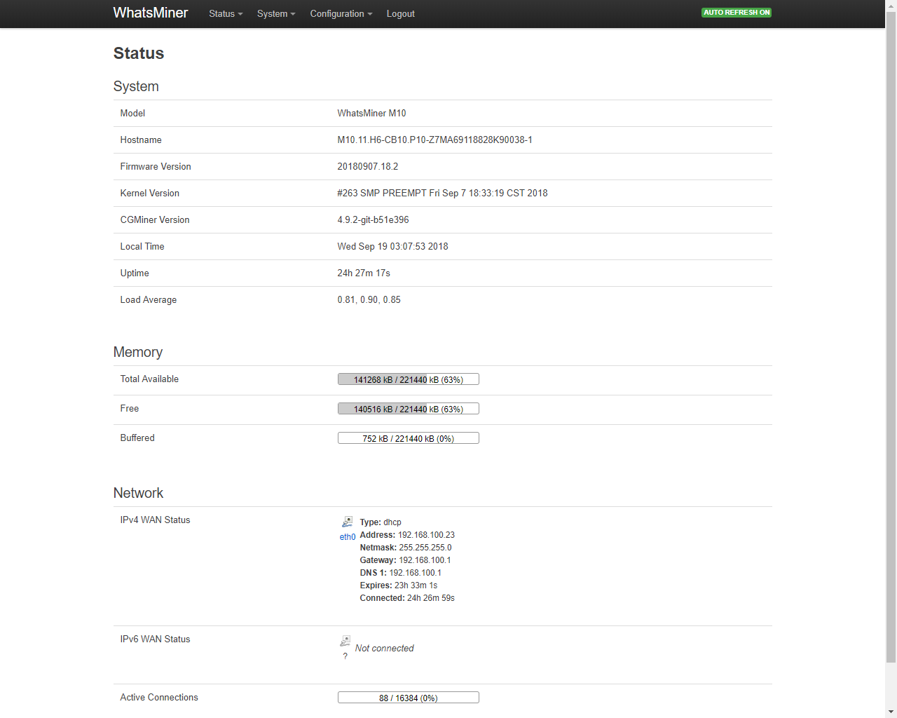Image resolution: width=897 pixels, height=718 pixels.
Task: Click the Model row label
Action: pyautogui.click(x=132, y=114)
